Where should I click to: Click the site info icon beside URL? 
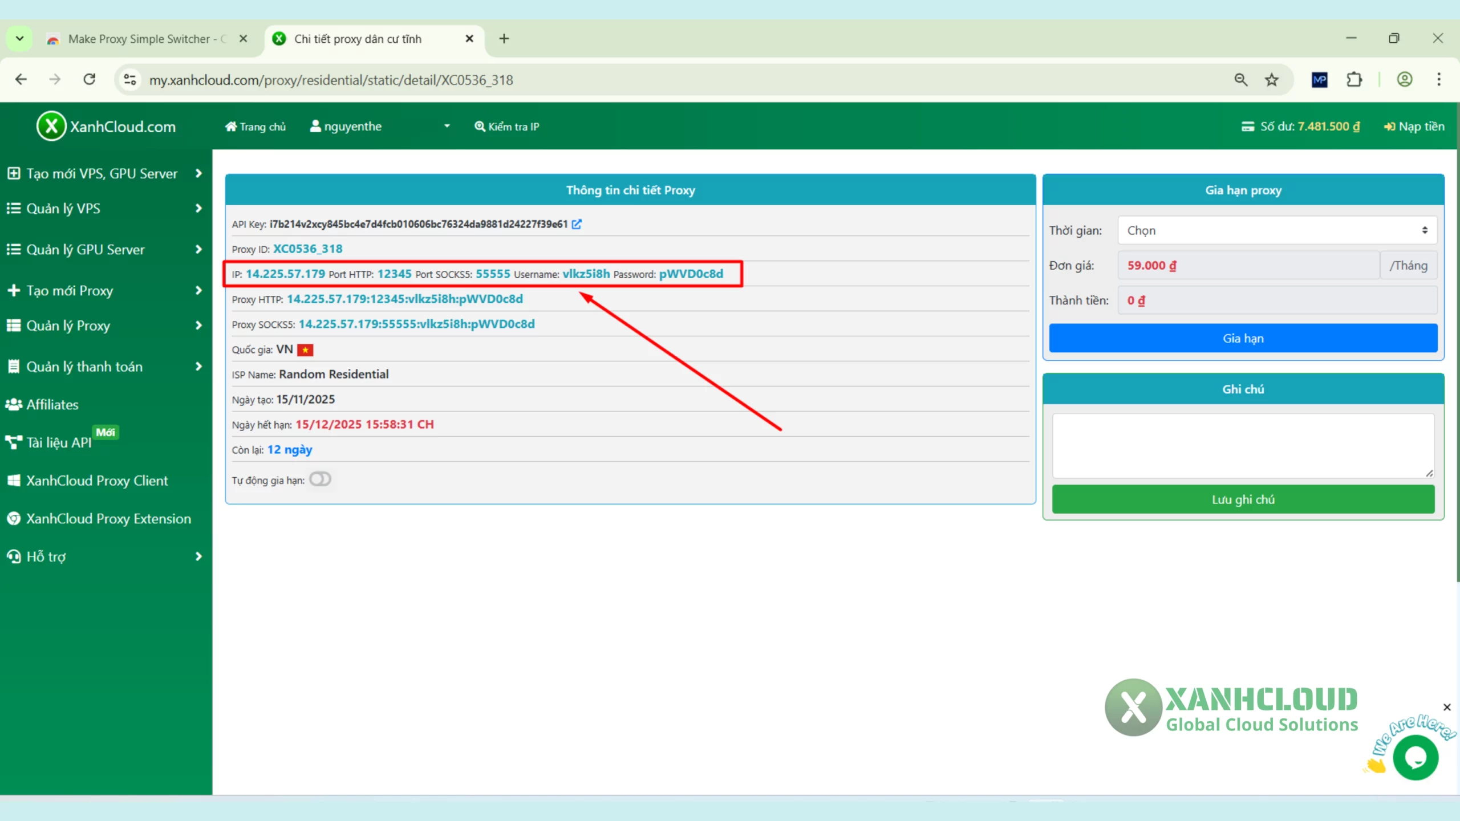130,80
